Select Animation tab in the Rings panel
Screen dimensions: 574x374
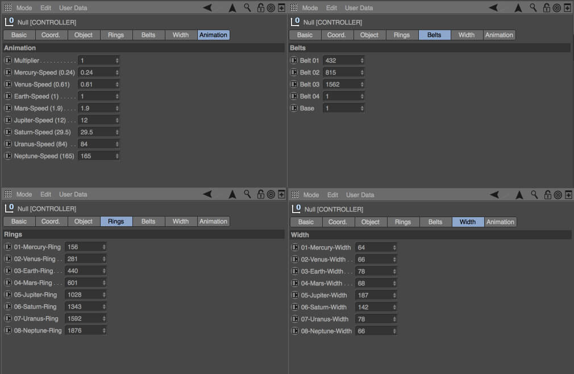tap(214, 222)
